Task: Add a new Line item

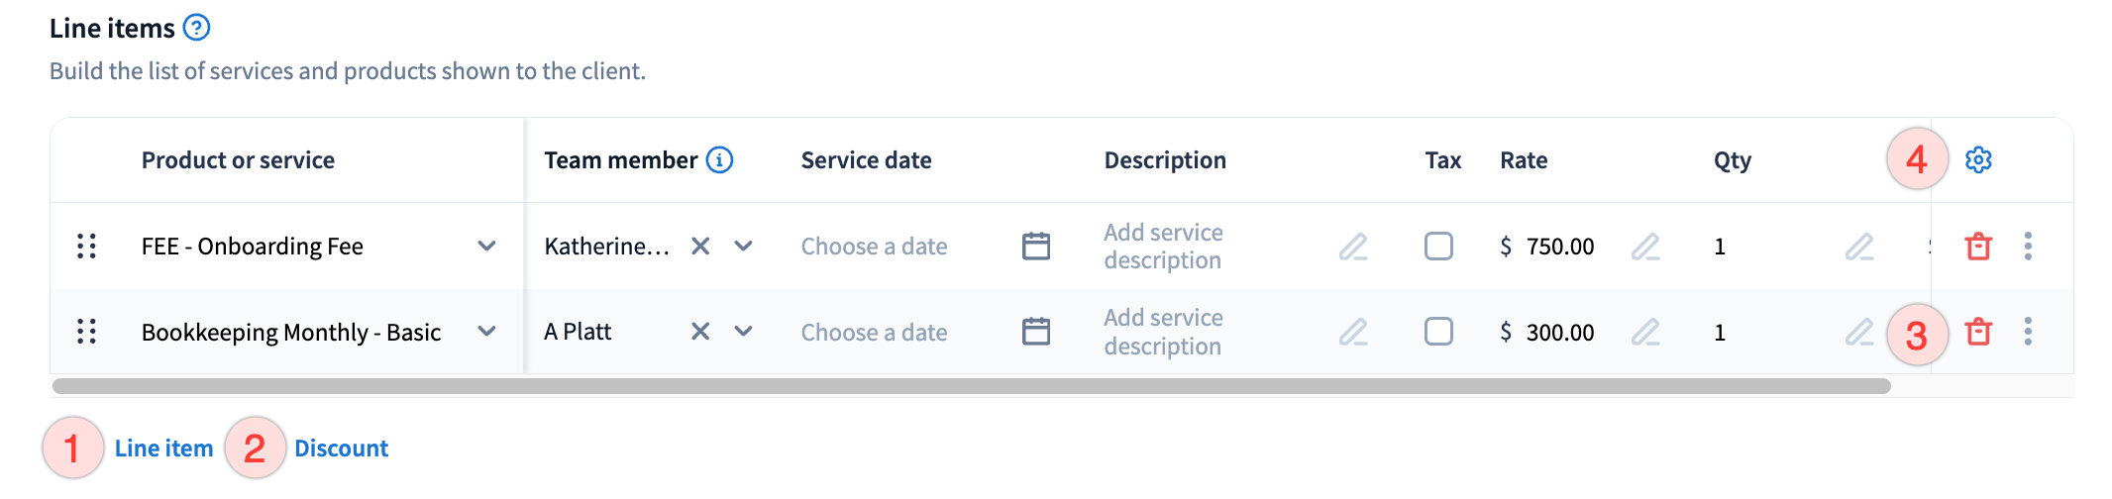Action: click(163, 449)
